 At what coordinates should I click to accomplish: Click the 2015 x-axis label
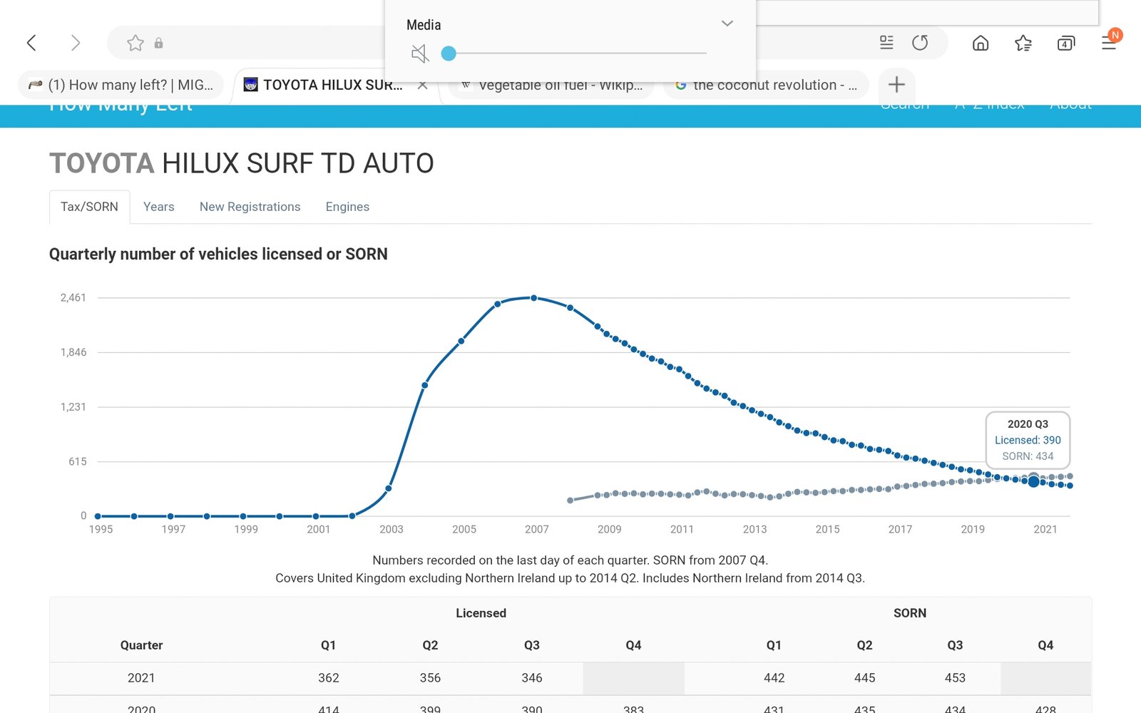click(827, 529)
